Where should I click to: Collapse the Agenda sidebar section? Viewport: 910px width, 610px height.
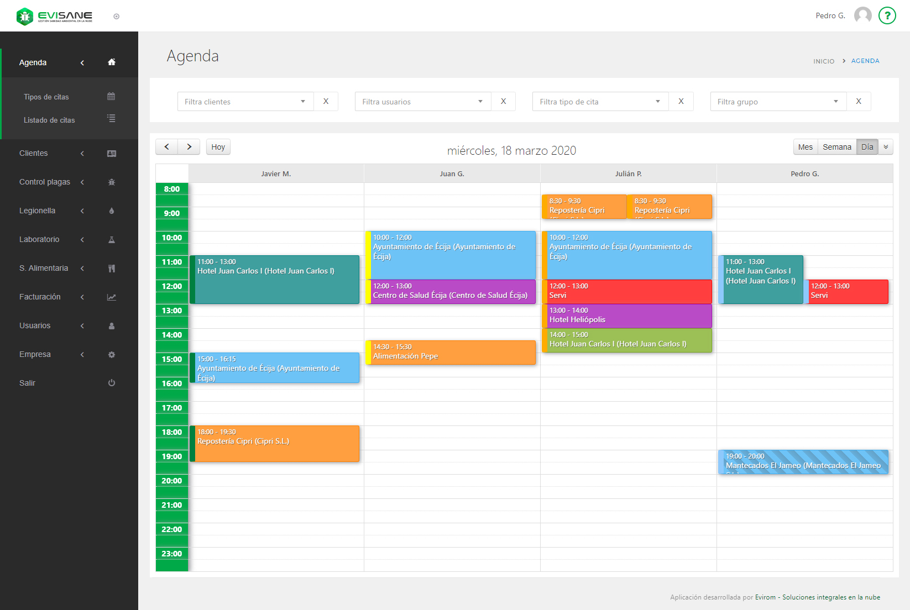82,62
